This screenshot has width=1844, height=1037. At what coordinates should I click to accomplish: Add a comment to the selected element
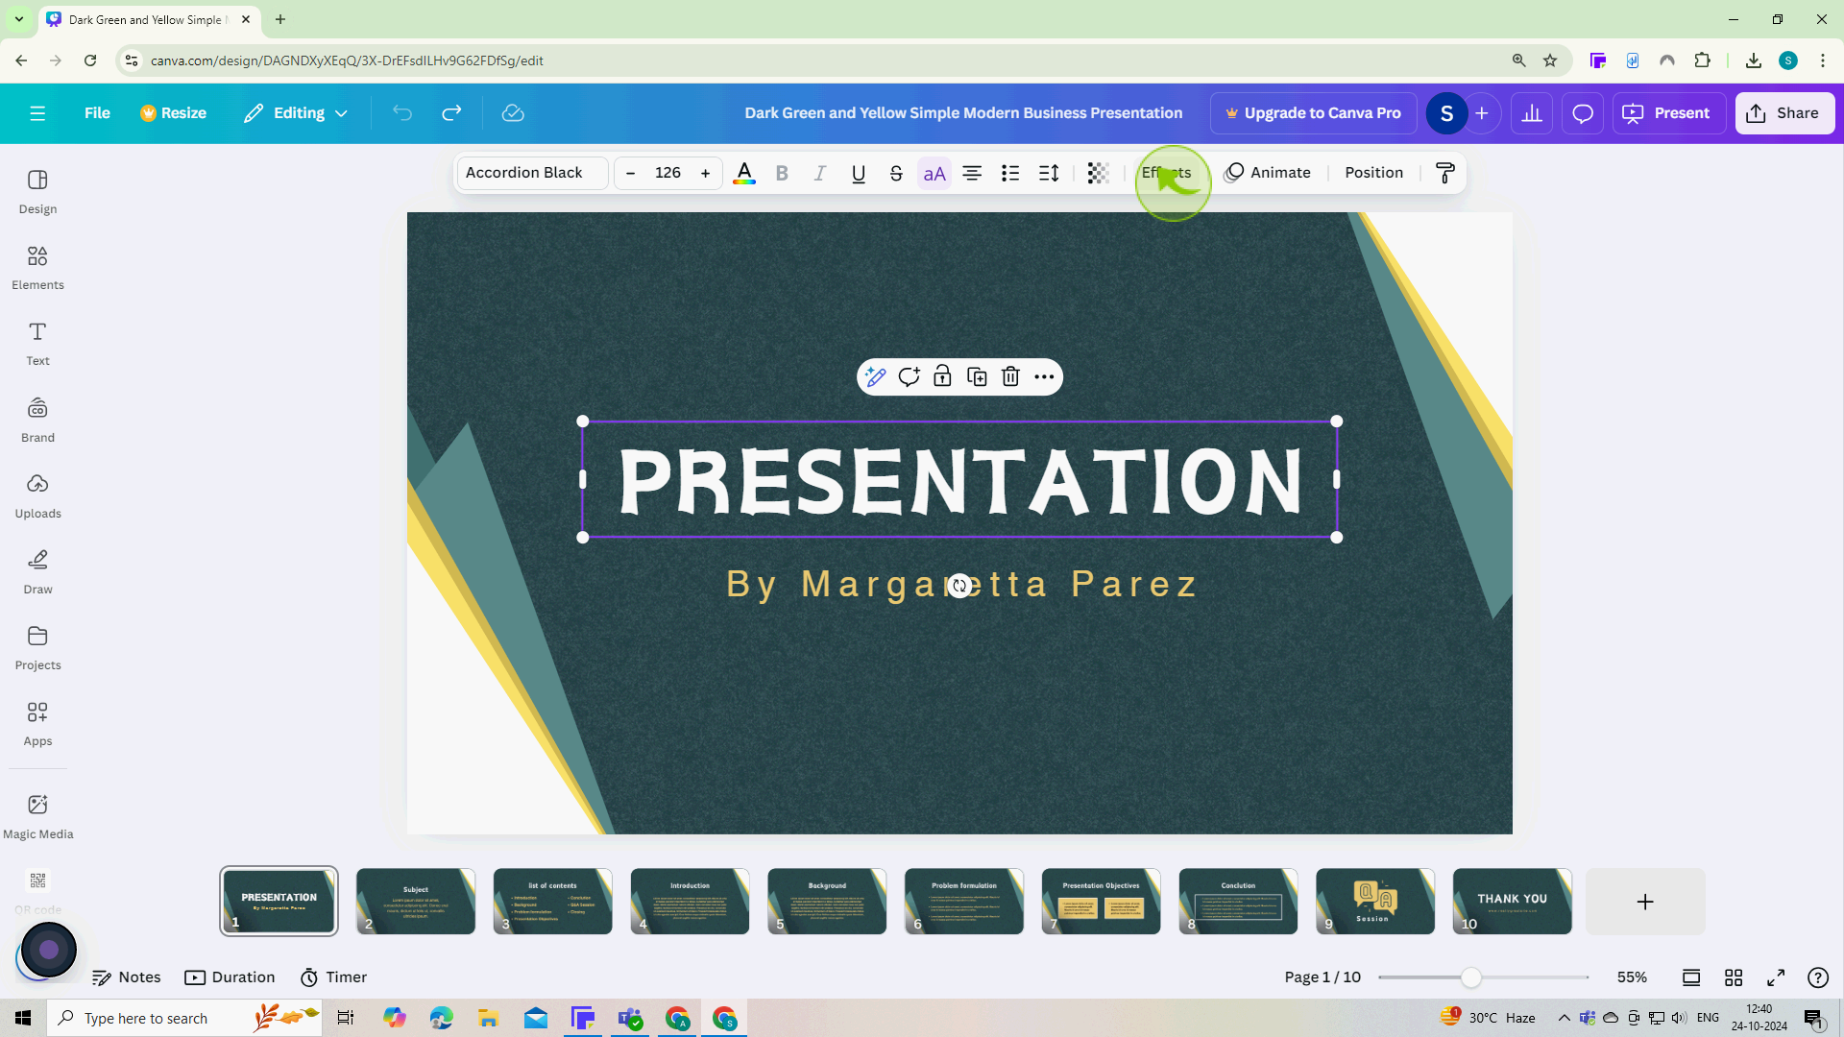pyautogui.click(x=909, y=376)
